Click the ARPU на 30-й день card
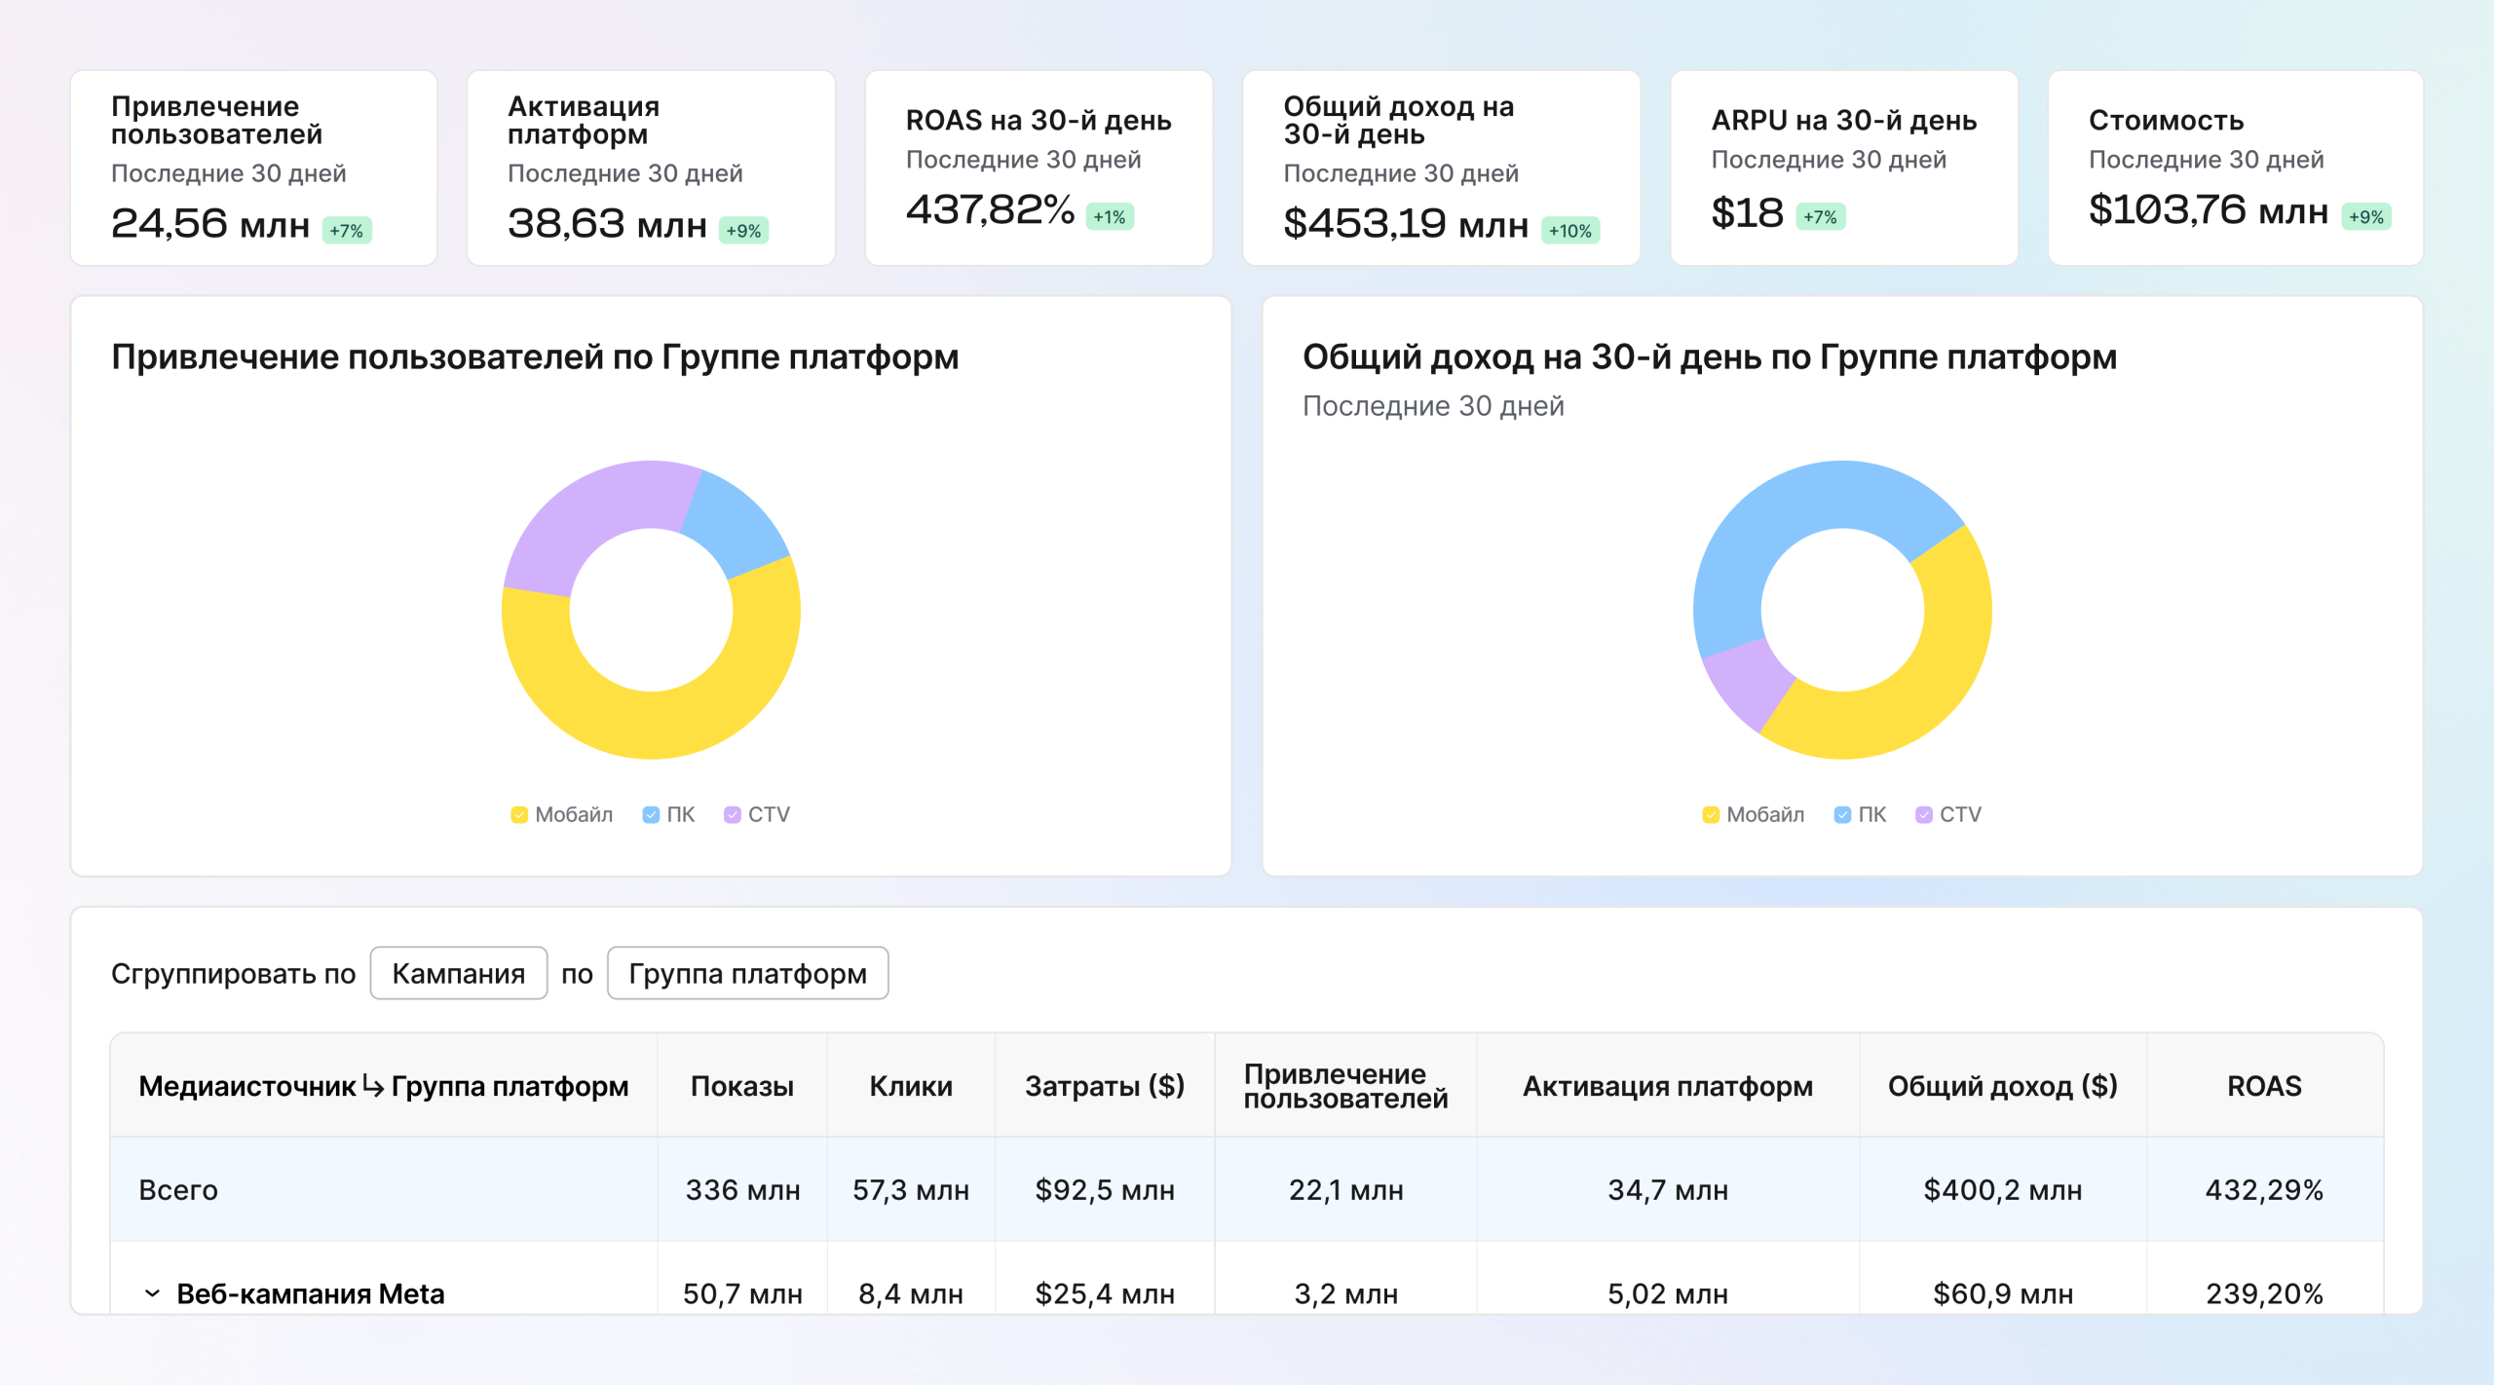 click(x=1844, y=170)
